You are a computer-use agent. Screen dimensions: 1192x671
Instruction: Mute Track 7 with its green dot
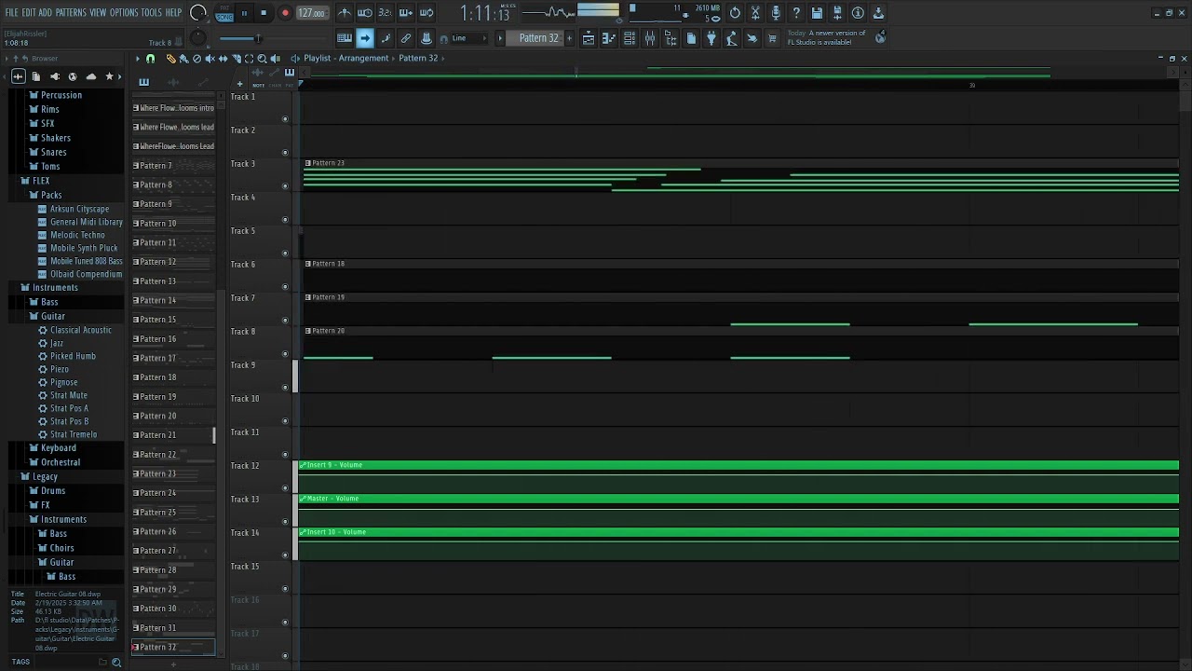[x=285, y=321]
